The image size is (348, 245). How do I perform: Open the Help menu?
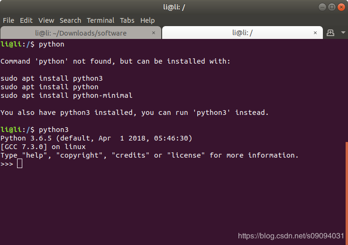click(147, 20)
